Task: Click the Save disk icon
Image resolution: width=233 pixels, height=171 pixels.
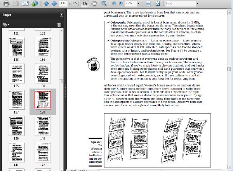Action: pos(16,3)
